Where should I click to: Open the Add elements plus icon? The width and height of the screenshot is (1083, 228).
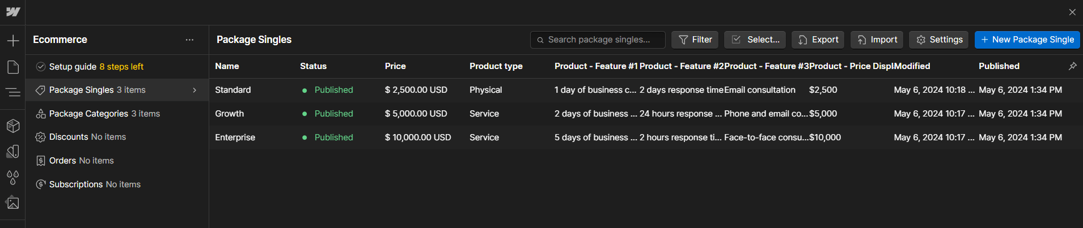[12, 41]
